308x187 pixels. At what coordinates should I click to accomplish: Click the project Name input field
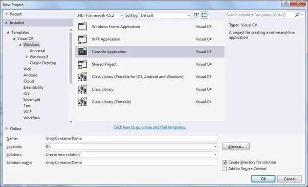coord(131,138)
